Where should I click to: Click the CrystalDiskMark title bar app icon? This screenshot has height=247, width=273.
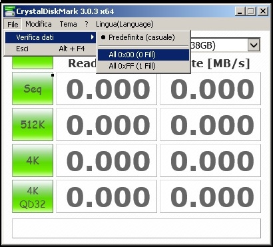(x=9, y=11)
